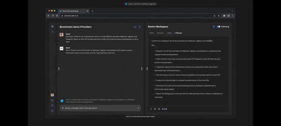Open settings gear in the left sidebar
281x126 pixels.
(52, 100)
